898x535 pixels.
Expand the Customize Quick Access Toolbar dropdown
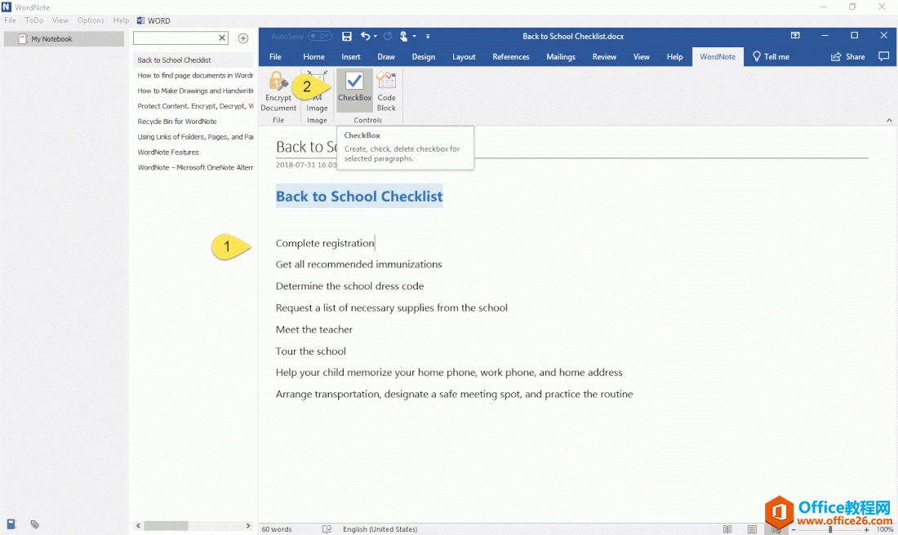428,37
